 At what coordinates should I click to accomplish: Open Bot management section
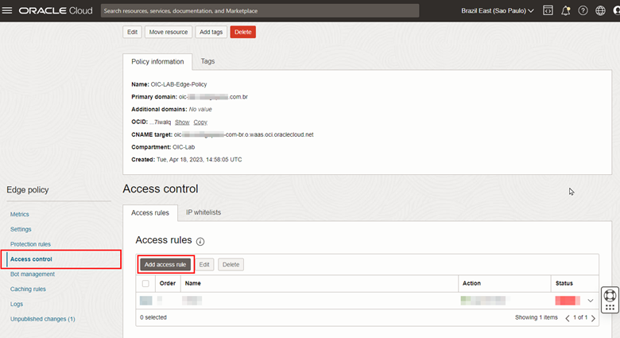coord(33,274)
